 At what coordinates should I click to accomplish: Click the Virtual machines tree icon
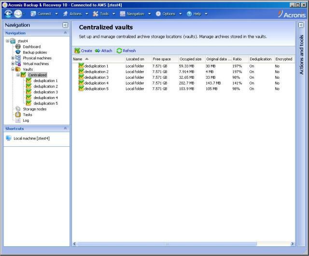coord(18,63)
